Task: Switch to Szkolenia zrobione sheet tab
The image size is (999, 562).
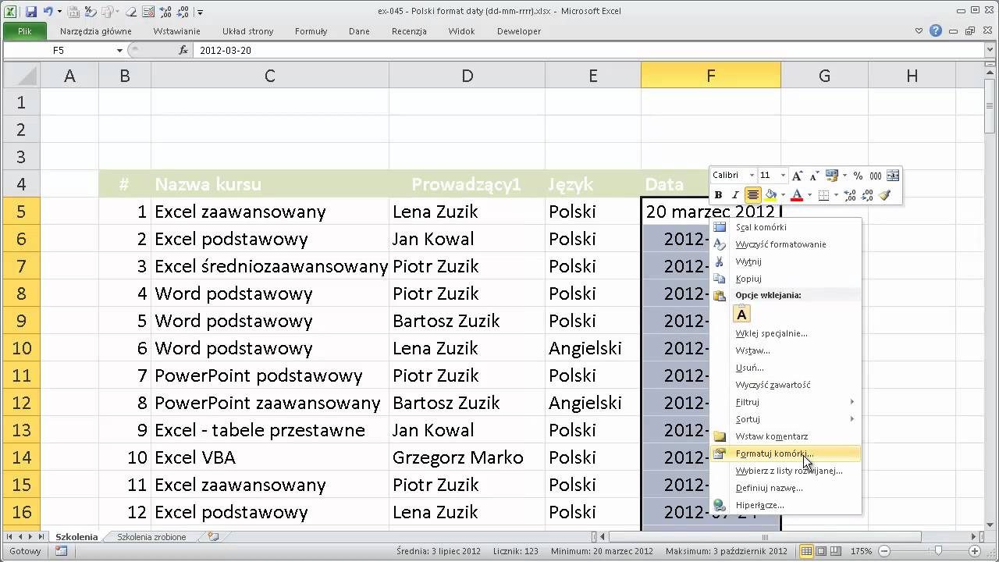Action: click(x=151, y=537)
